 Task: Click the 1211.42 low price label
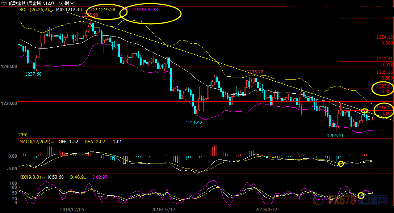(194, 123)
